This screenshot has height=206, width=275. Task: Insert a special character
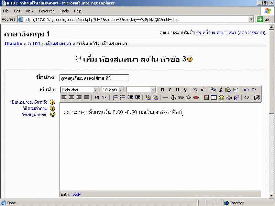tap(229, 98)
